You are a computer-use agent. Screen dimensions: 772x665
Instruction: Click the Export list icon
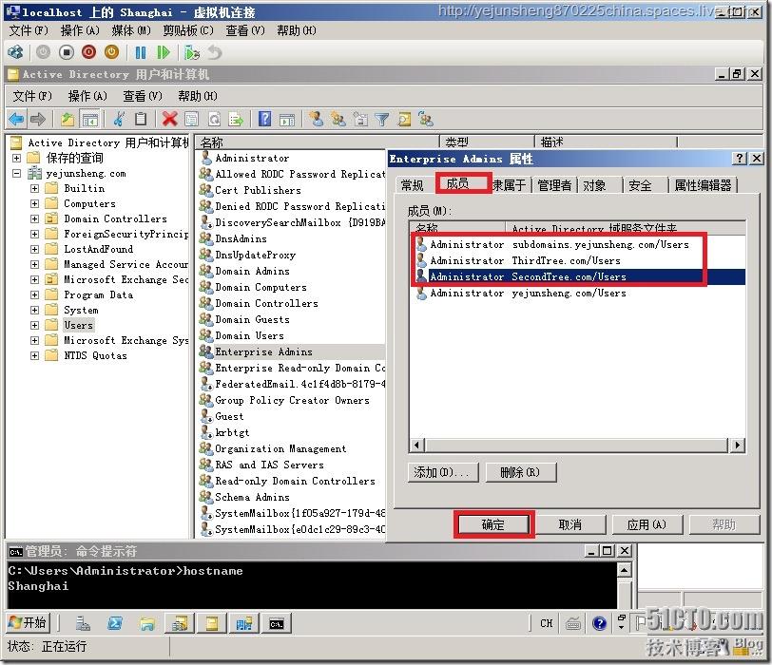pos(237,119)
